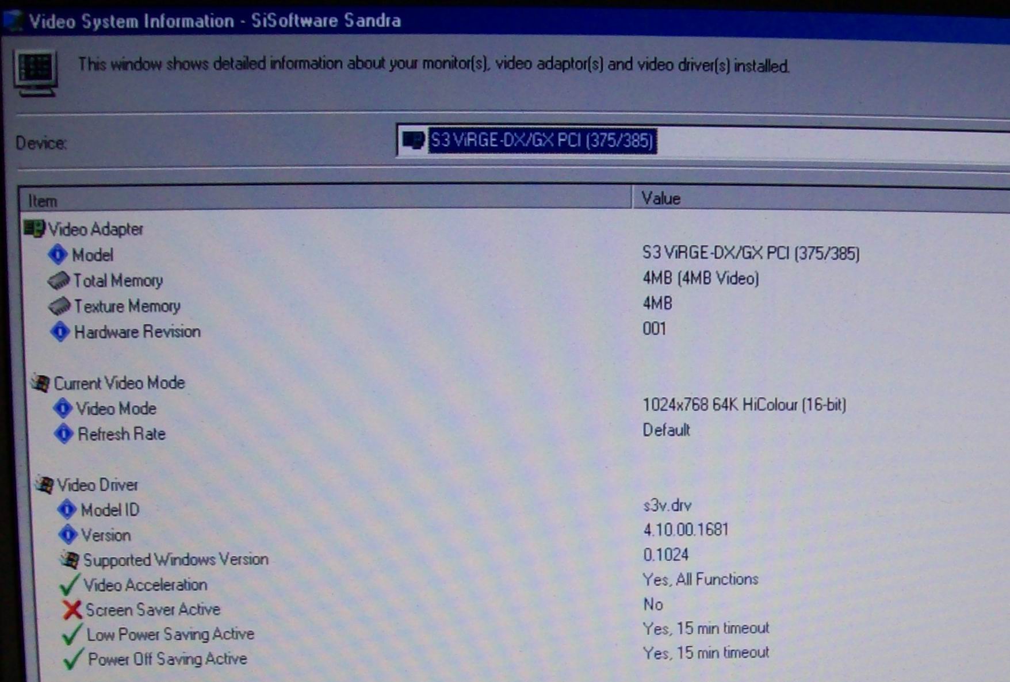Select the Total Memory row label
This screenshot has height=682, width=1010.
(118, 281)
